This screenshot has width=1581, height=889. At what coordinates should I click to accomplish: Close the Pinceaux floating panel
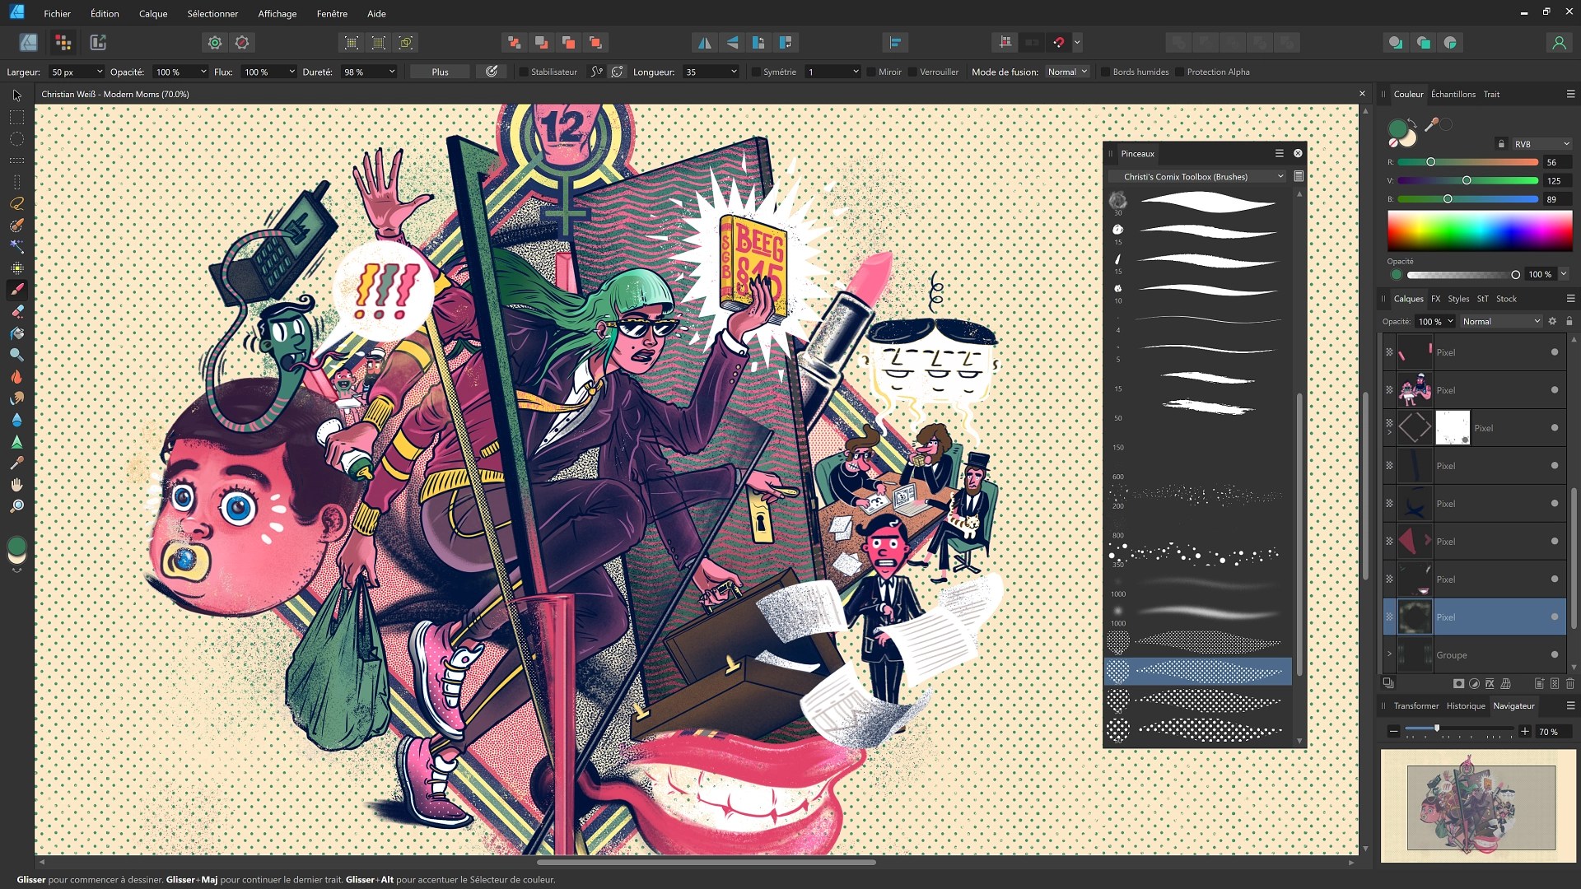tap(1298, 153)
